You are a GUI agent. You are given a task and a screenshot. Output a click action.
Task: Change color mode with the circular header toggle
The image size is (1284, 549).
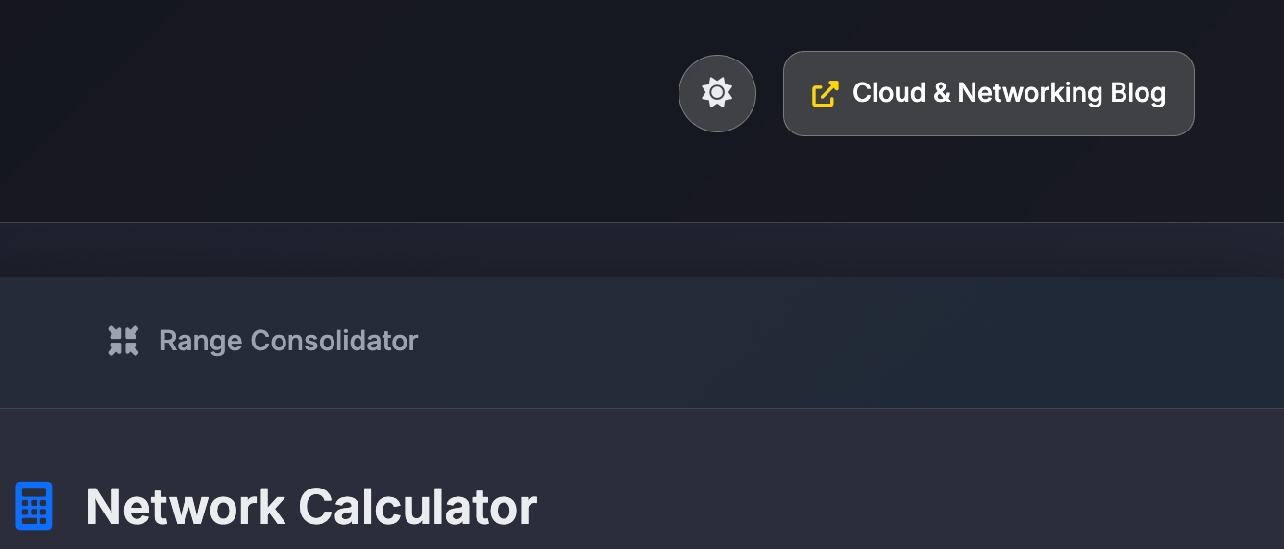point(717,93)
